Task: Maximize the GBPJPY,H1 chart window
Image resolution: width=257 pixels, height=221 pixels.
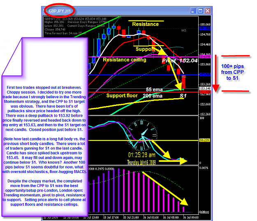Action: click(x=200, y=11)
